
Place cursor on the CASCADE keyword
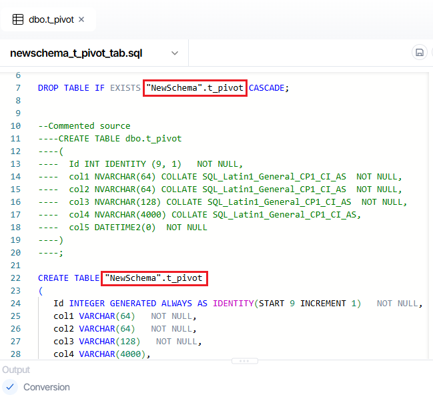click(x=267, y=87)
